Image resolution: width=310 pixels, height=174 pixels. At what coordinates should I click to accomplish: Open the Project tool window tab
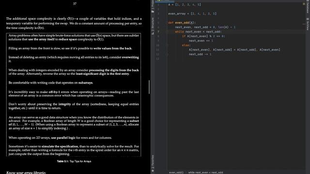pyautogui.click(x=153, y=4)
